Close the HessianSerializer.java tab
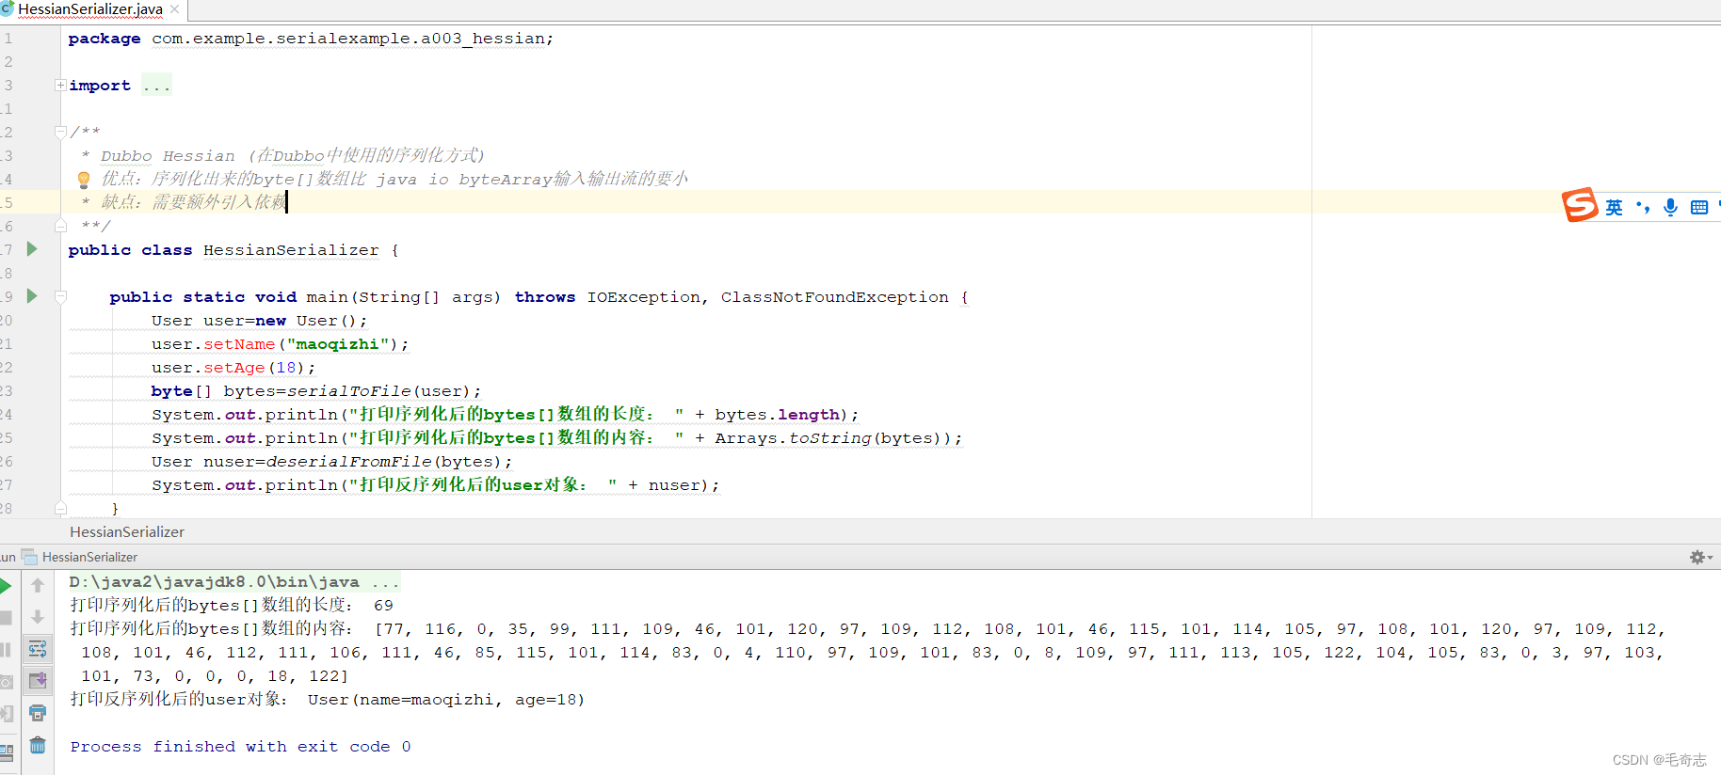The height and width of the screenshot is (775, 1721). point(175,9)
